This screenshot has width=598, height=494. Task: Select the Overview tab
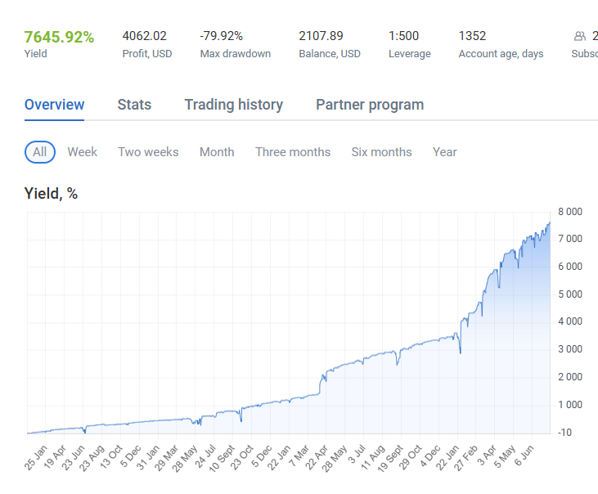54,105
